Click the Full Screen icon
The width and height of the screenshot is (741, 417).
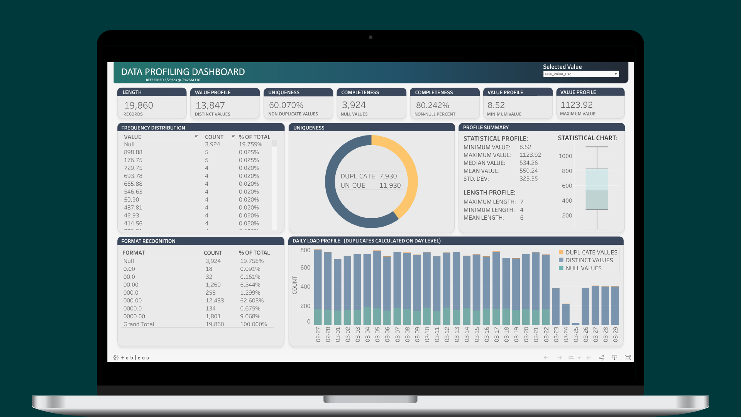(628, 358)
